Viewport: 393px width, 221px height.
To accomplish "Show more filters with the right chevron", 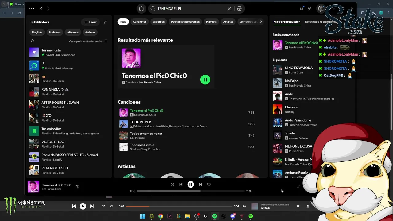I will [x=261, y=22].
